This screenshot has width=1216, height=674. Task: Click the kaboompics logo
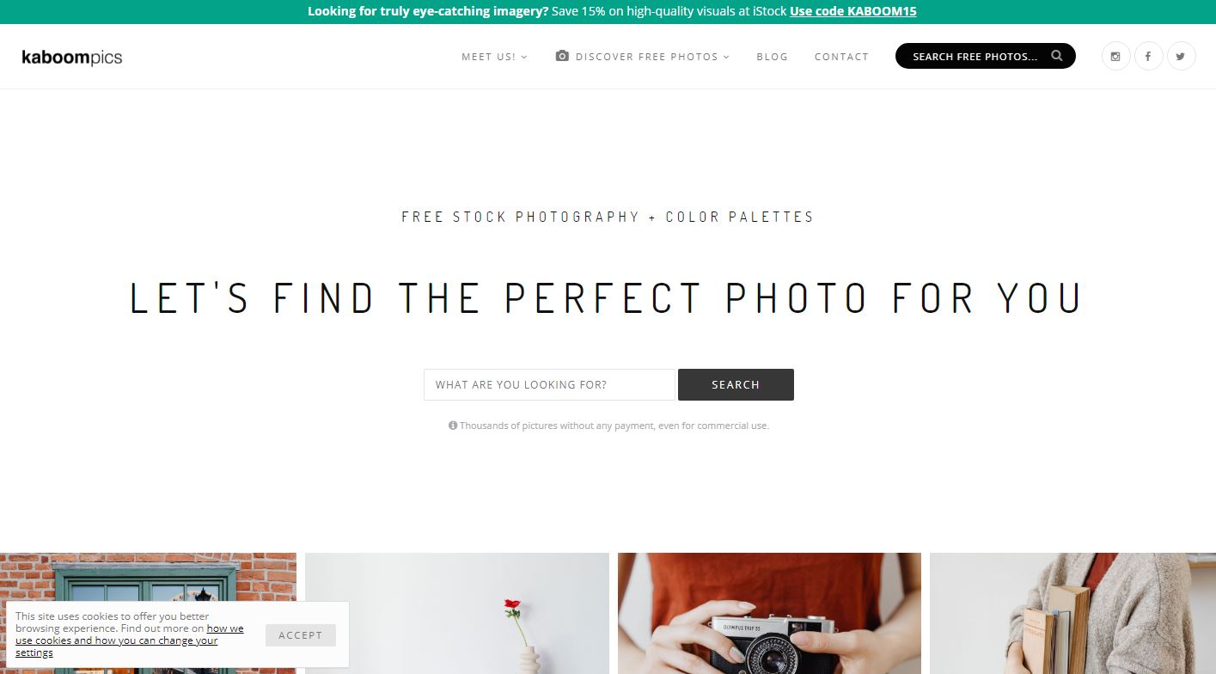[x=72, y=58]
